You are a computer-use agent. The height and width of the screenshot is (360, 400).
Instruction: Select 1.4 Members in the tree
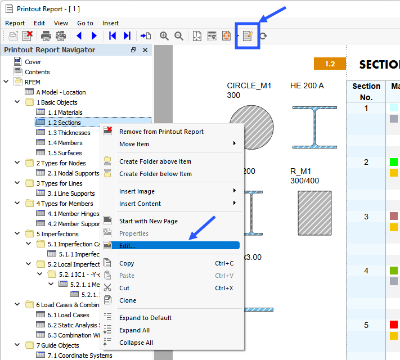[65, 143]
